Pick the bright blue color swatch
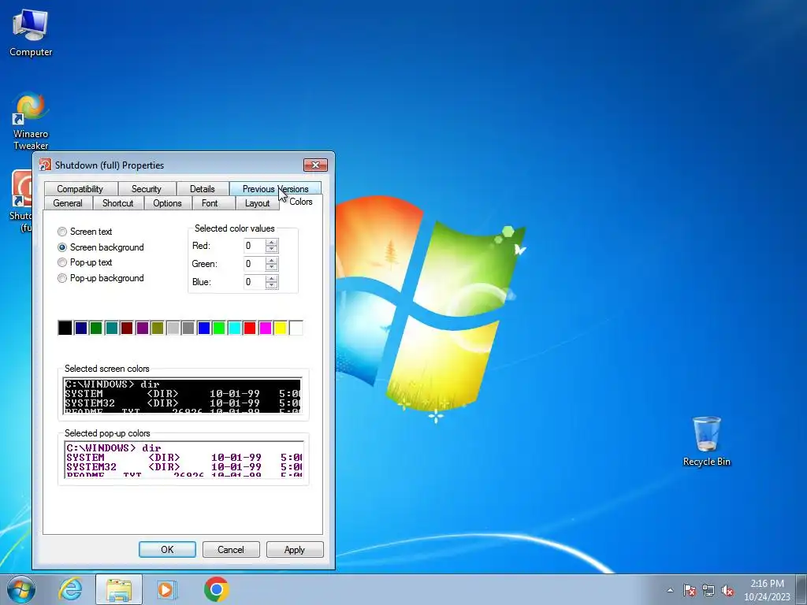This screenshot has width=807, height=605. tap(204, 328)
